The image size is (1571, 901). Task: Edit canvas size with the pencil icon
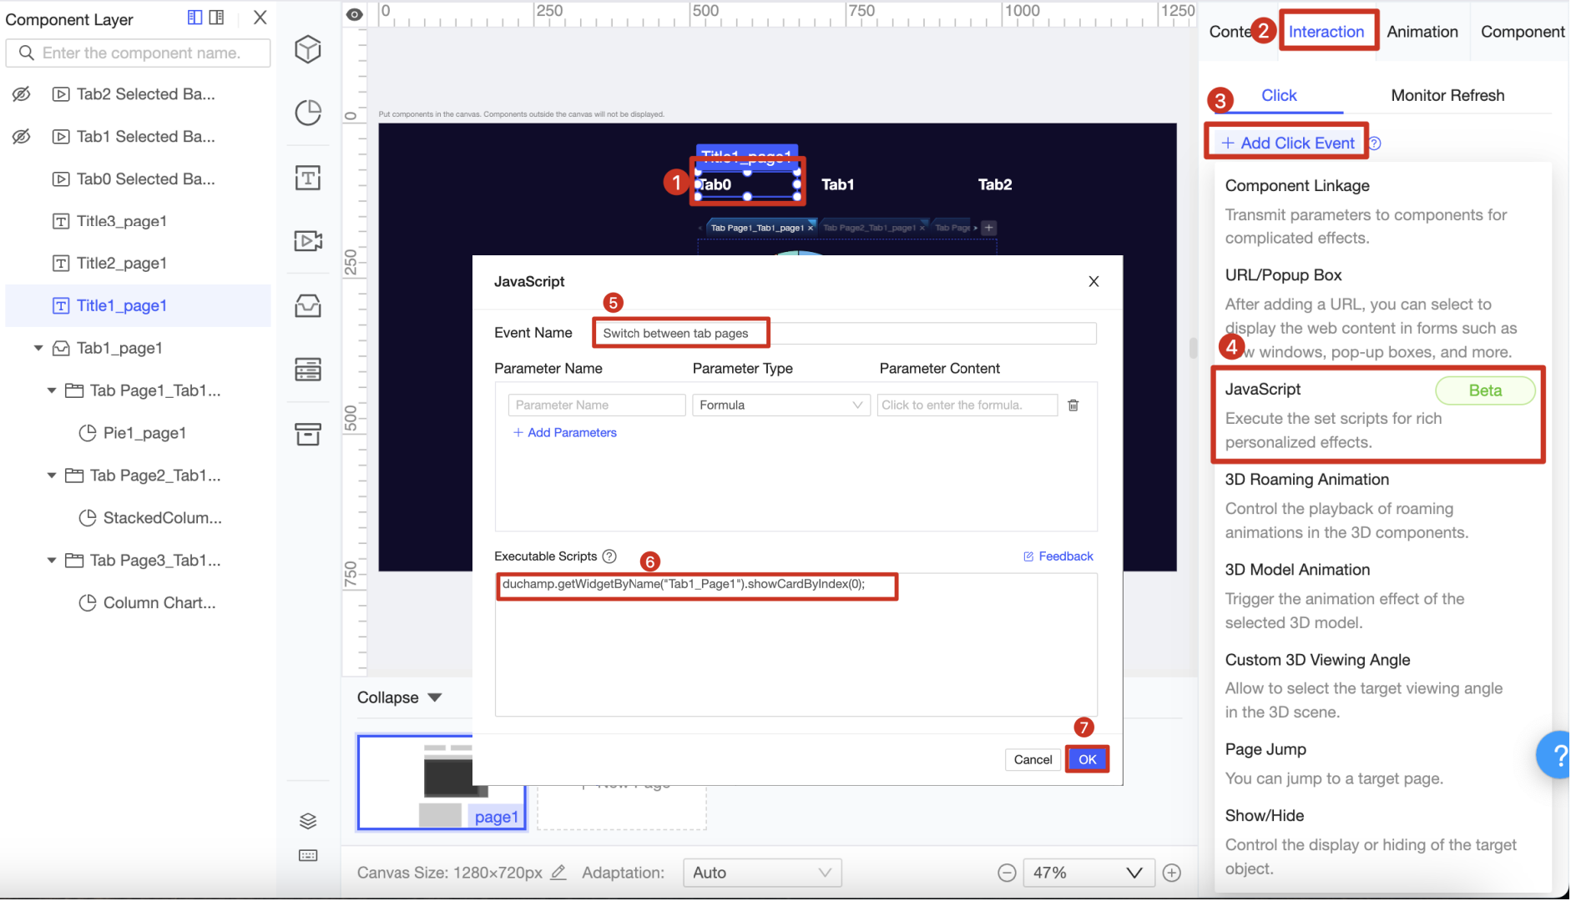tap(558, 873)
